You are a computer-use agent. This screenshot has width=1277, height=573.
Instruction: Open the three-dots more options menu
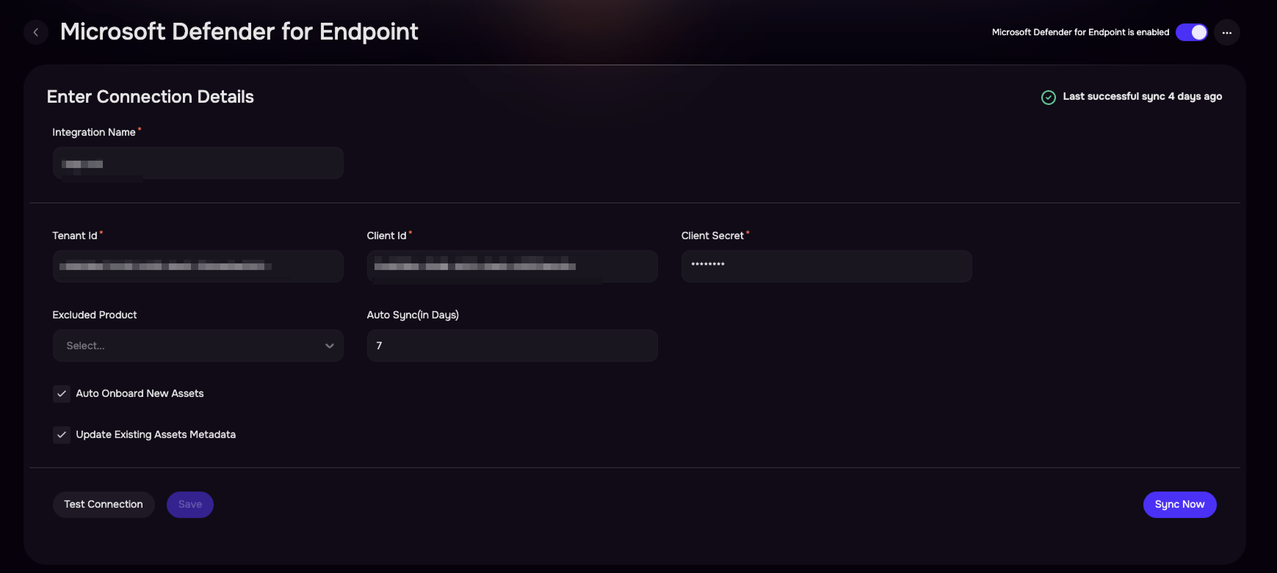tap(1227, 33)
